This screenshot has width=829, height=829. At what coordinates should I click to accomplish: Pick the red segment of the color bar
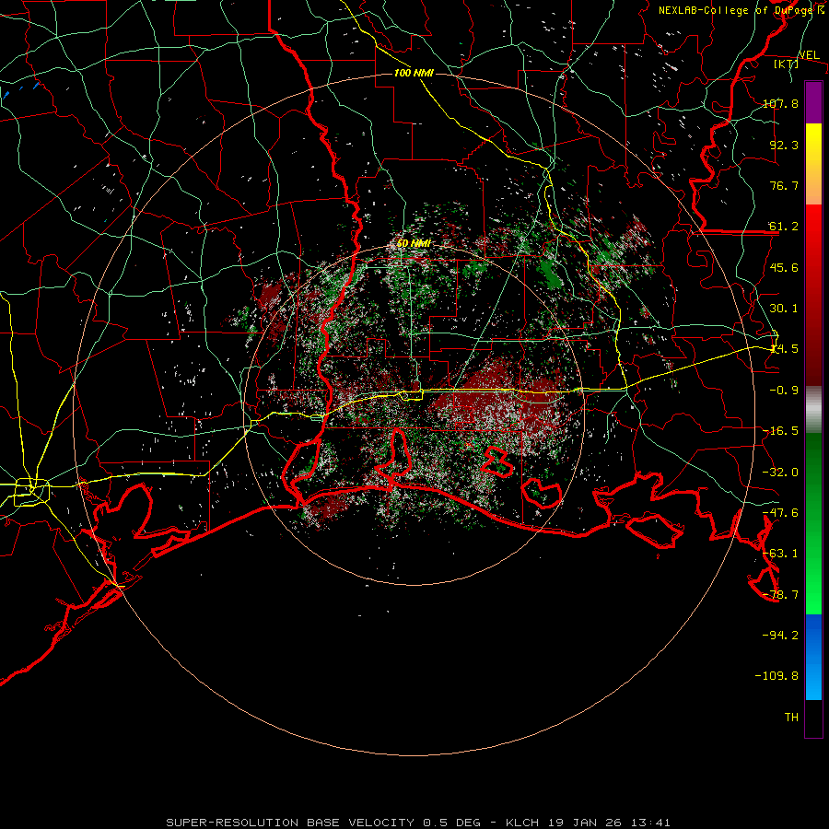point(813,295)
